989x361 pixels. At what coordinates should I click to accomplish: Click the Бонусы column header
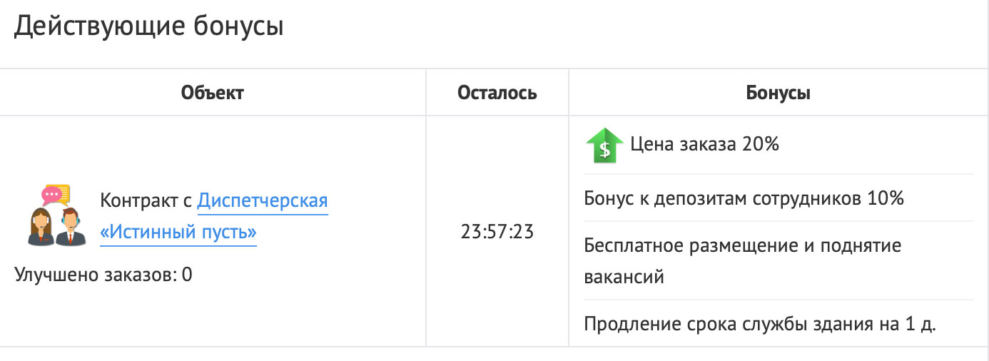click(x=778, y=93)
